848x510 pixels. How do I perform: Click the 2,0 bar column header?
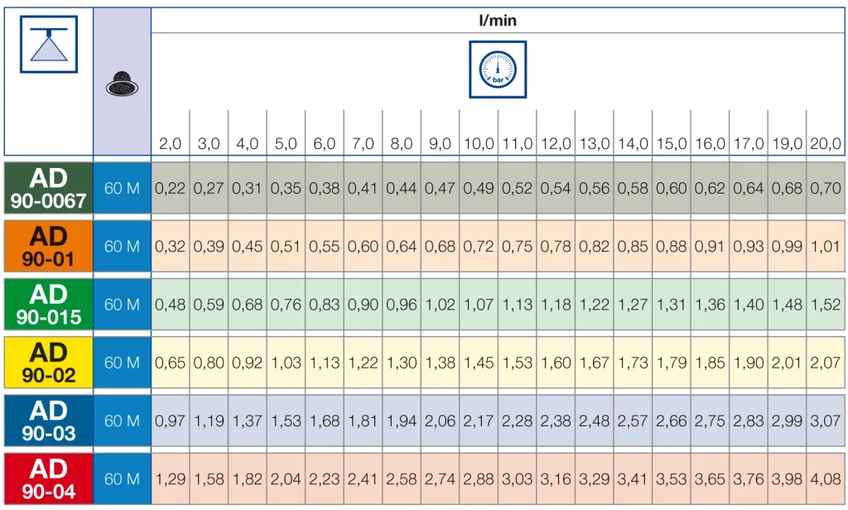pyautogui.click(x=170, y=143)
